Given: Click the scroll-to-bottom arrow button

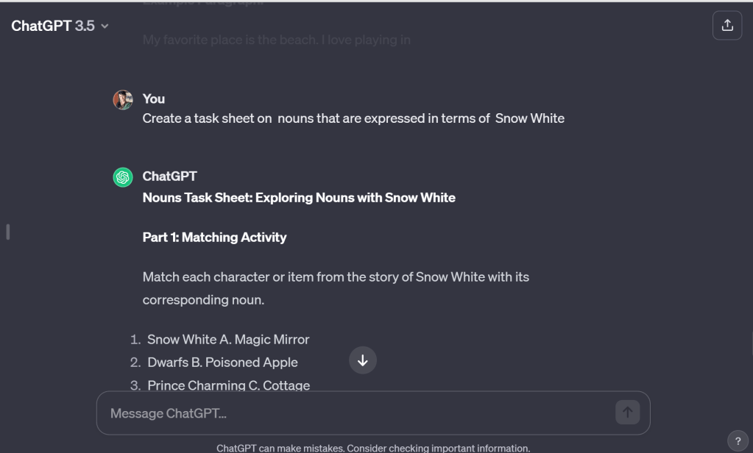Looking at the screenshot, I should (x=362, y=361).
